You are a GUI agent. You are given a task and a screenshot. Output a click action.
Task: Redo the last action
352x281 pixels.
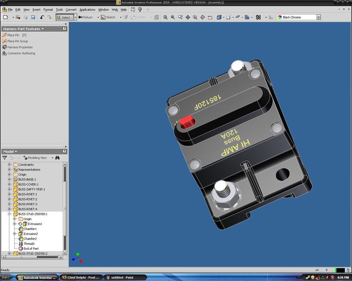[x=49, y=17]
